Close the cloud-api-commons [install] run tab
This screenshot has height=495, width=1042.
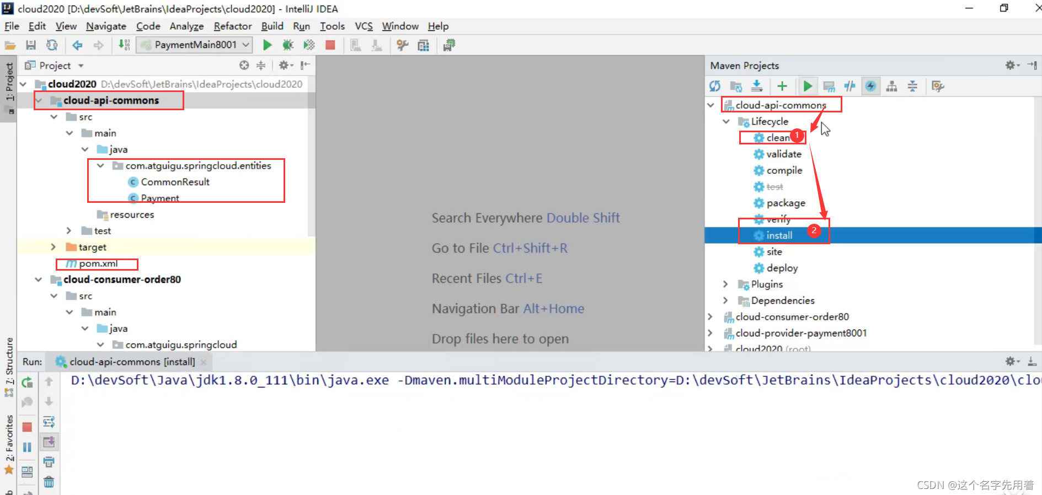pyautogui.click(x=204, y=362)
